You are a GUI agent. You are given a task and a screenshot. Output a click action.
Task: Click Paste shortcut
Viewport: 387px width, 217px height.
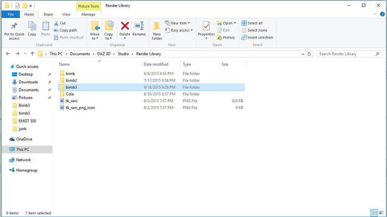[69, 37]
